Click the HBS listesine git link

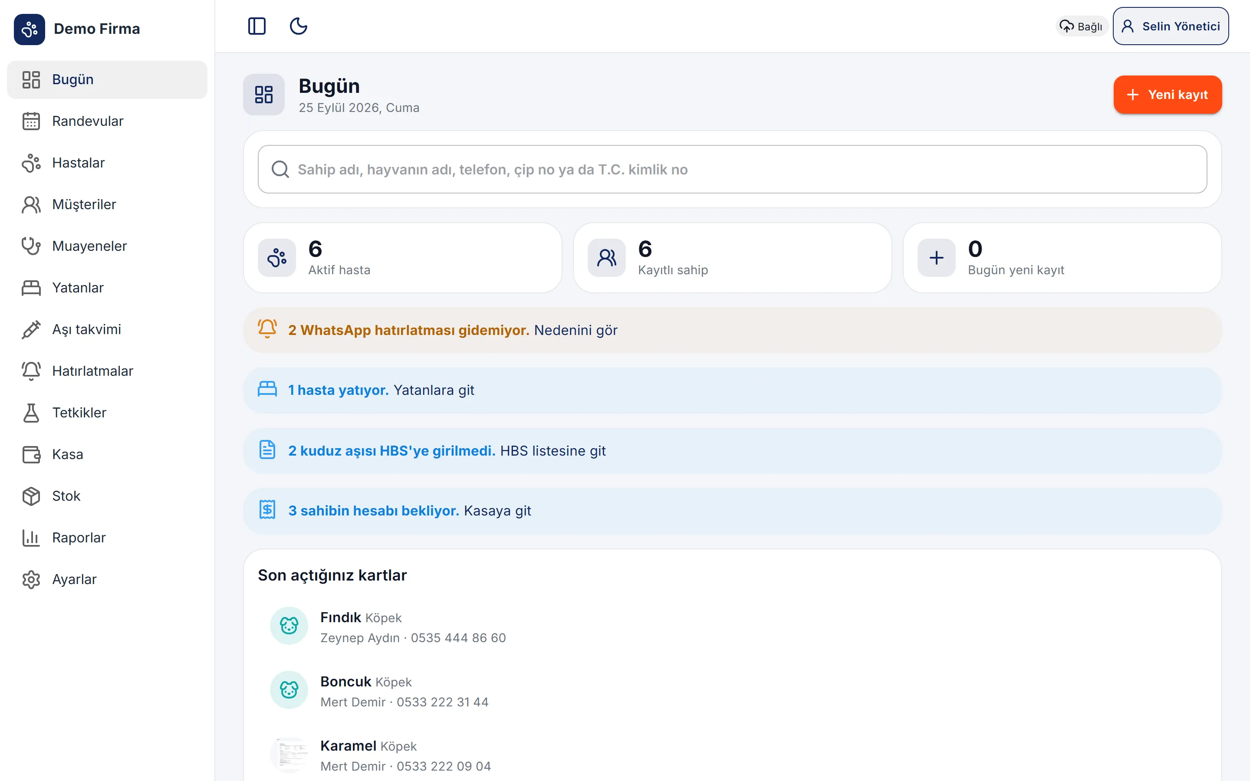pos(553,451)
